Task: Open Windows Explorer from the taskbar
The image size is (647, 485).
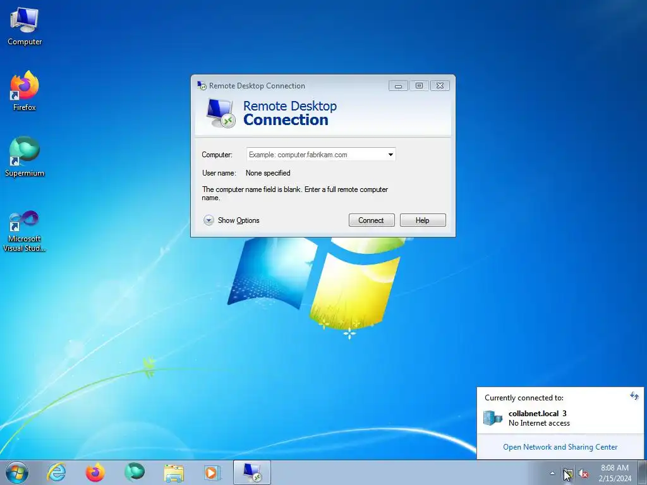Action: pyautogui.click(x=174, y=472)
